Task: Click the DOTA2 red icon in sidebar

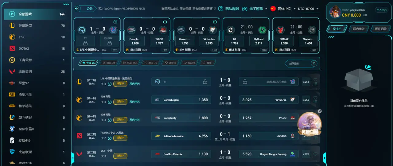Action: [12, 48]
